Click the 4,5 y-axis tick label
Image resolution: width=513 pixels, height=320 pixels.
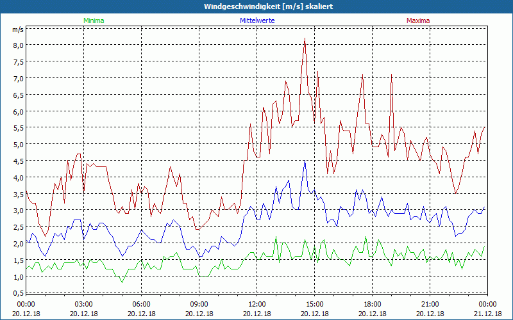(19, 161)
